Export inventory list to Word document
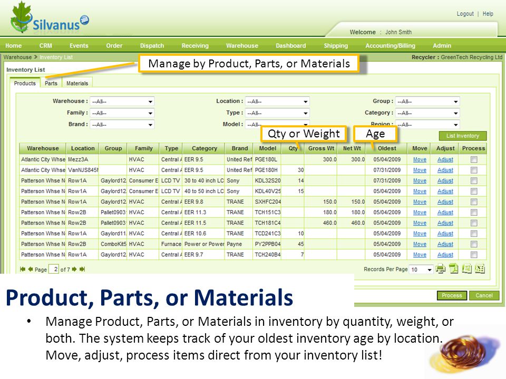The height and width of the screenshot is (379, 506). (466, 268)
